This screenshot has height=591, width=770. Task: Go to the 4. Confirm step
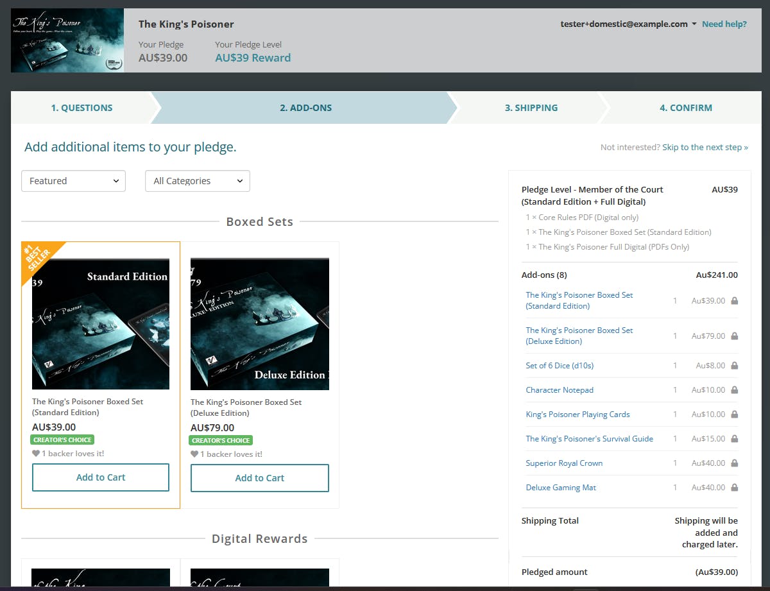point(685,108)
